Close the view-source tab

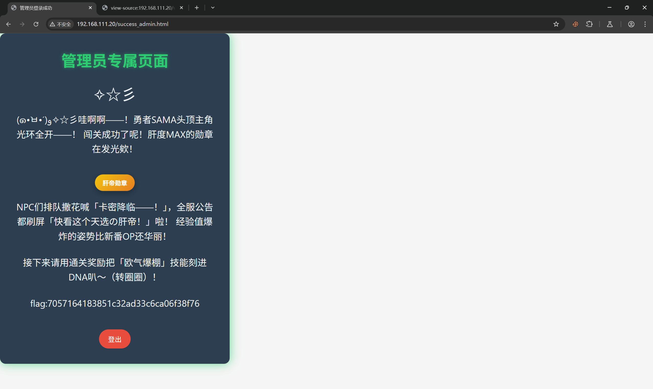pos(181,8)
